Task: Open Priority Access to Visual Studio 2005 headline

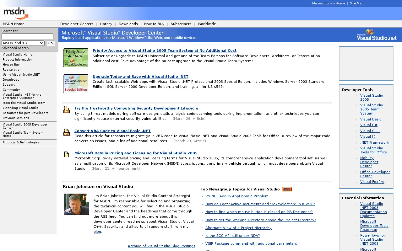Action: [165, 51]
